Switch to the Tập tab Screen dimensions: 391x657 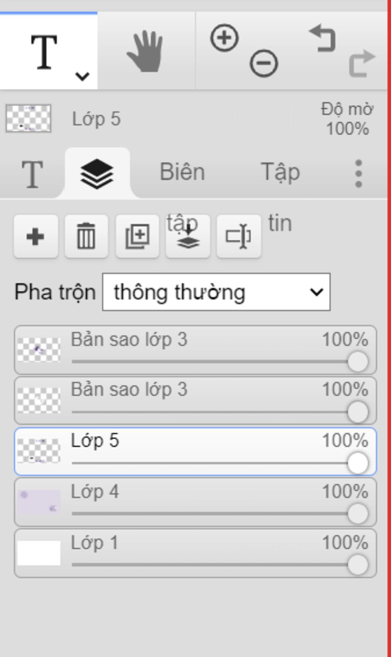click(x=280, y=172)
